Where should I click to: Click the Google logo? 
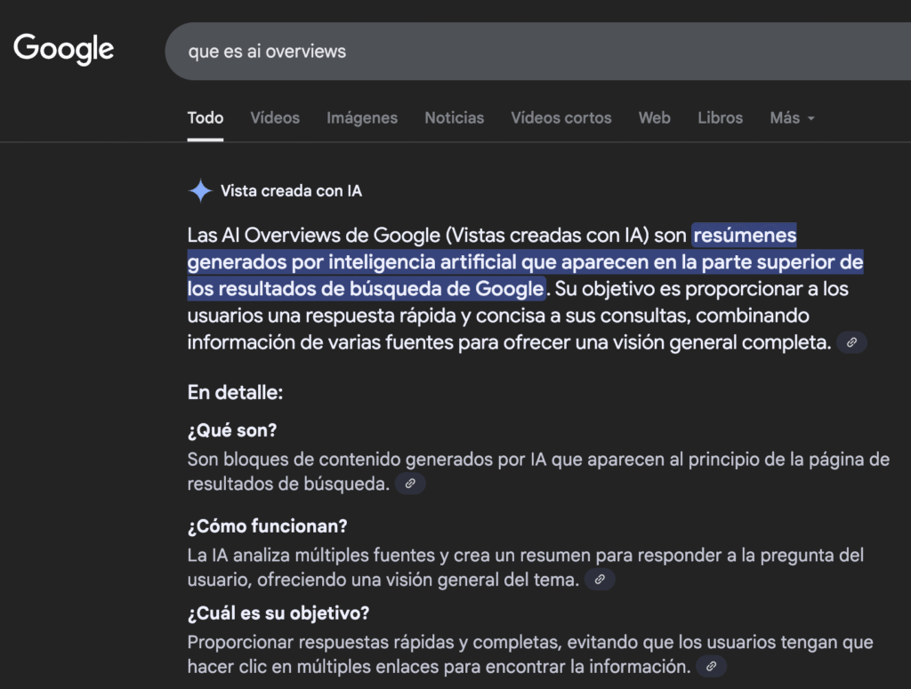63,49
